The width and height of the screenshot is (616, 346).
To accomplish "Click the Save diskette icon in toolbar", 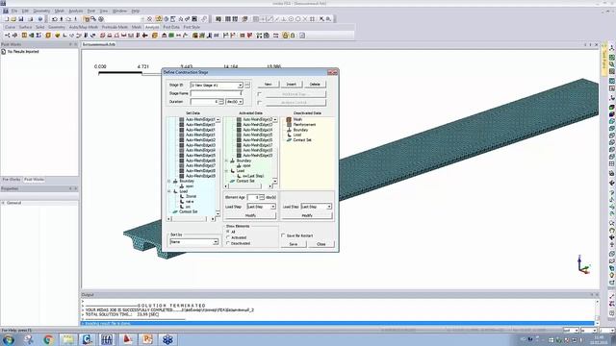I will pyautogui.click(x=21, y=19).
